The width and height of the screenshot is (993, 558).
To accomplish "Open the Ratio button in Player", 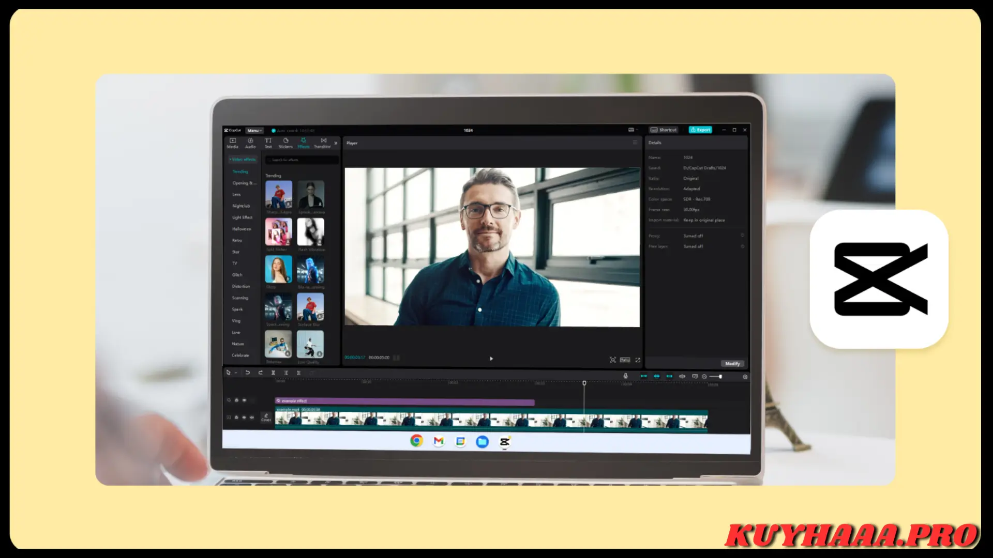I will 625,360.
